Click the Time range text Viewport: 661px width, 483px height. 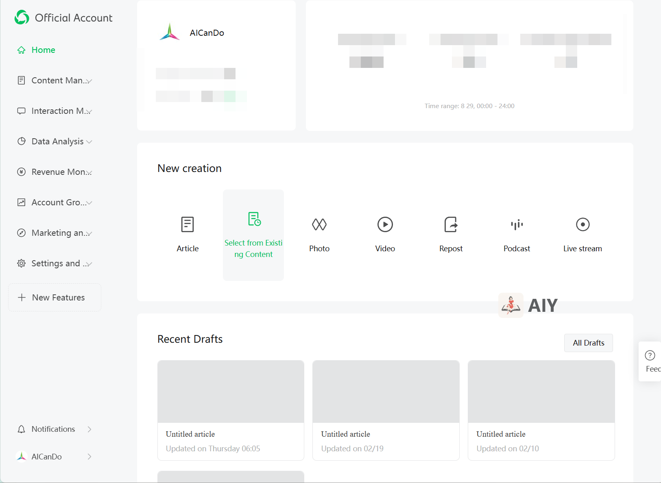pos(470,106)
